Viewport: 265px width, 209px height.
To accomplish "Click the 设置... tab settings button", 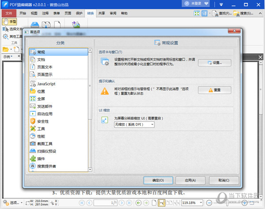I will (214, 63).
